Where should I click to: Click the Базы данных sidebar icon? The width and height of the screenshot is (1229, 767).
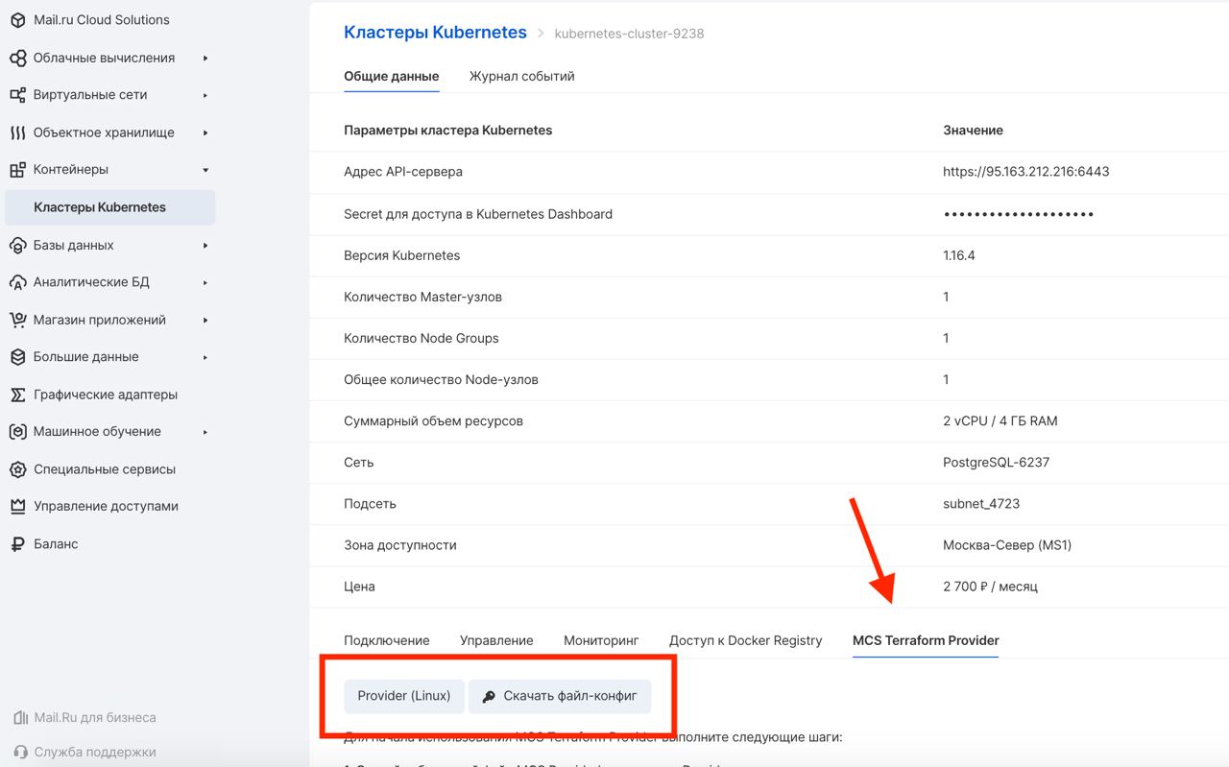pyautogui.click(x=17, y=245)
